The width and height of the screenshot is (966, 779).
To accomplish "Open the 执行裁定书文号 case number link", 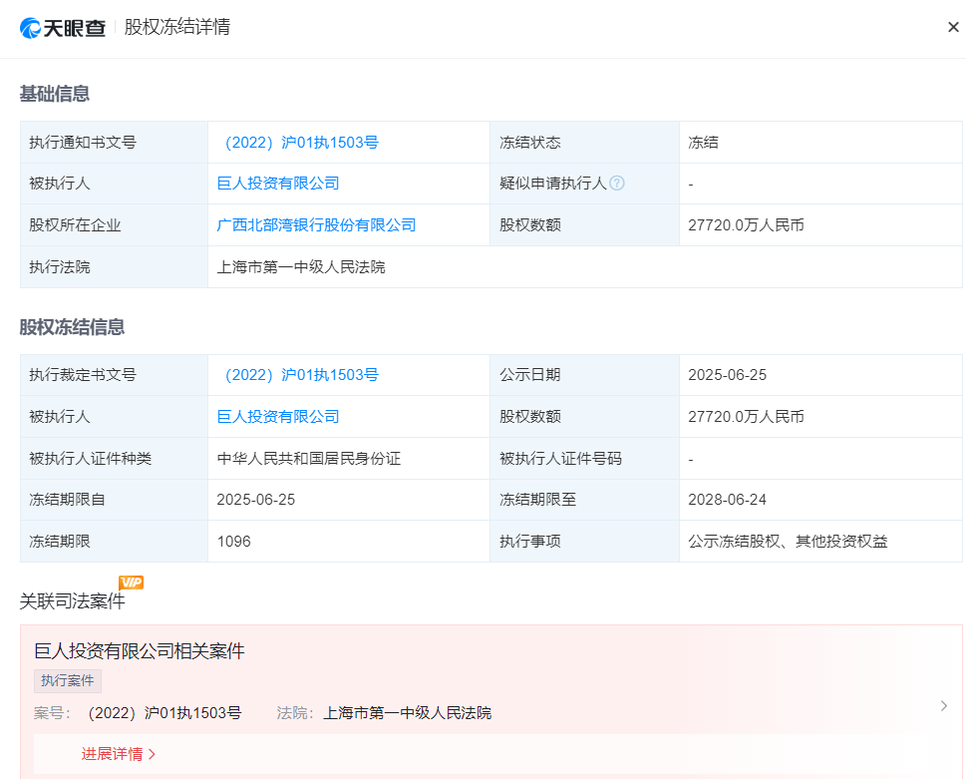I will click(298, 375).
